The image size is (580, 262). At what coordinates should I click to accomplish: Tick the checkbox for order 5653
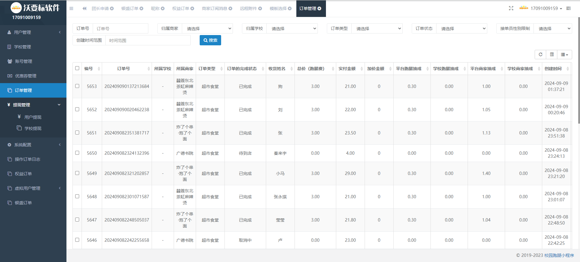click(77, 86)
